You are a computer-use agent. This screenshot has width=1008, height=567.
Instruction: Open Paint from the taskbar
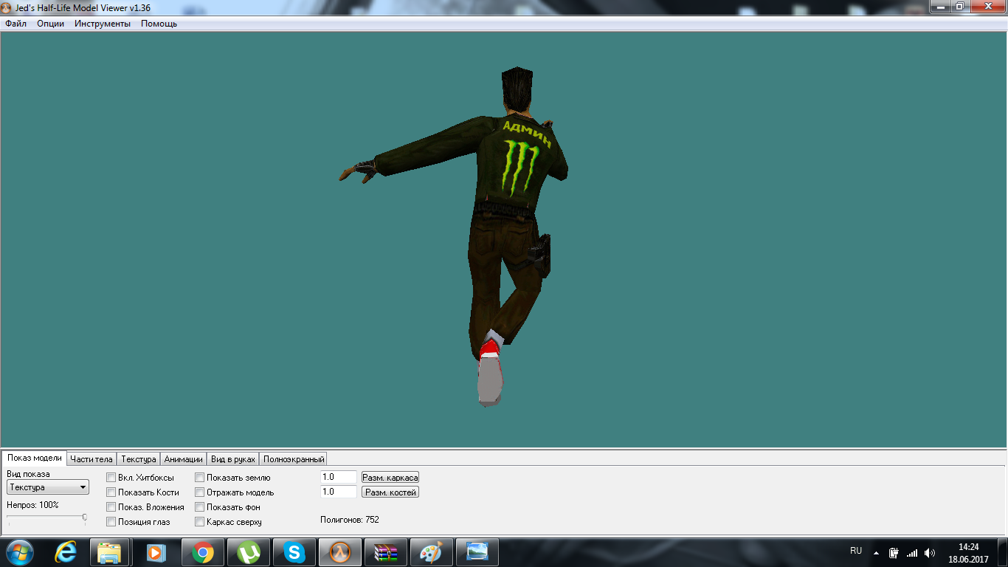[x=432, y=552]
